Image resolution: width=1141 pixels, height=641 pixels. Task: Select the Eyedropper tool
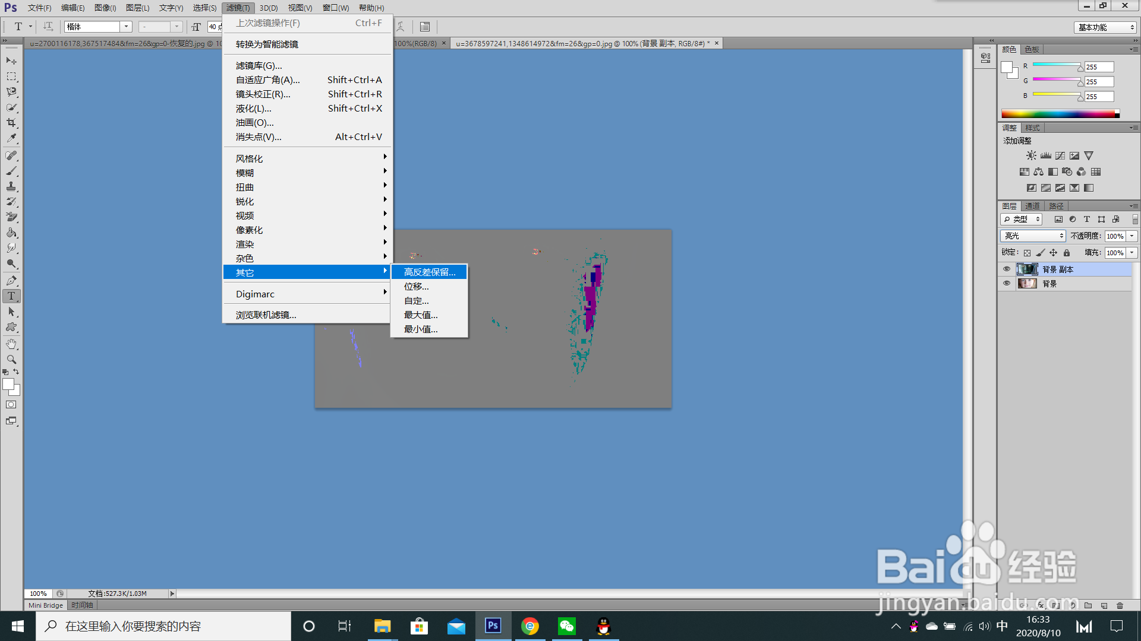click(11, 138)
